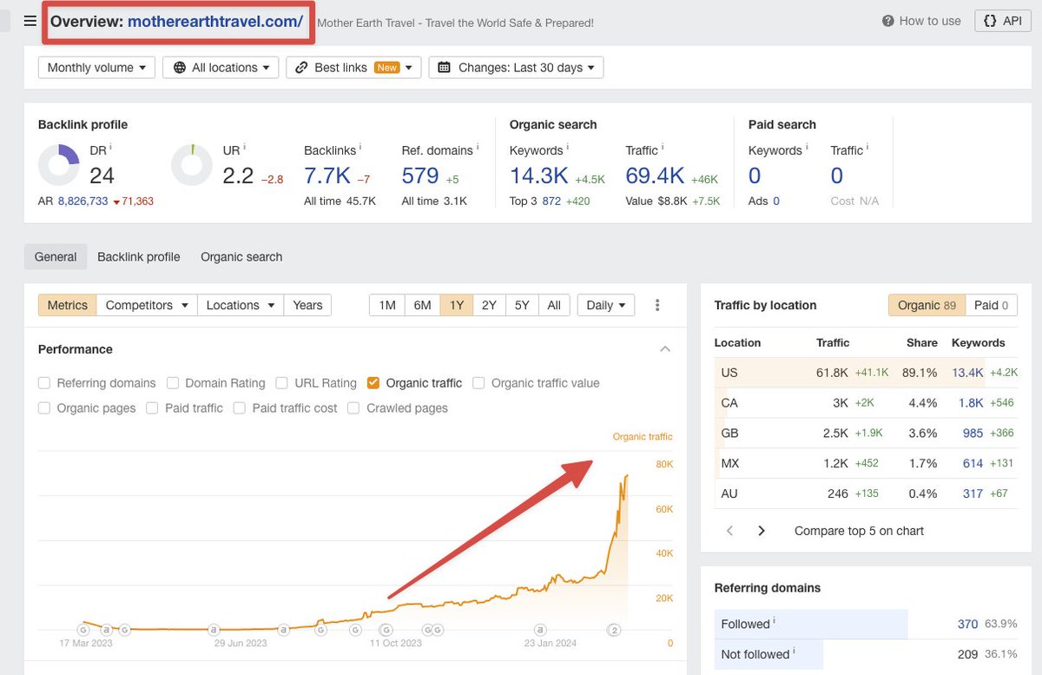Open the hamburger sidebar menu
The image size is (1042, 675).
pos(30,21)
